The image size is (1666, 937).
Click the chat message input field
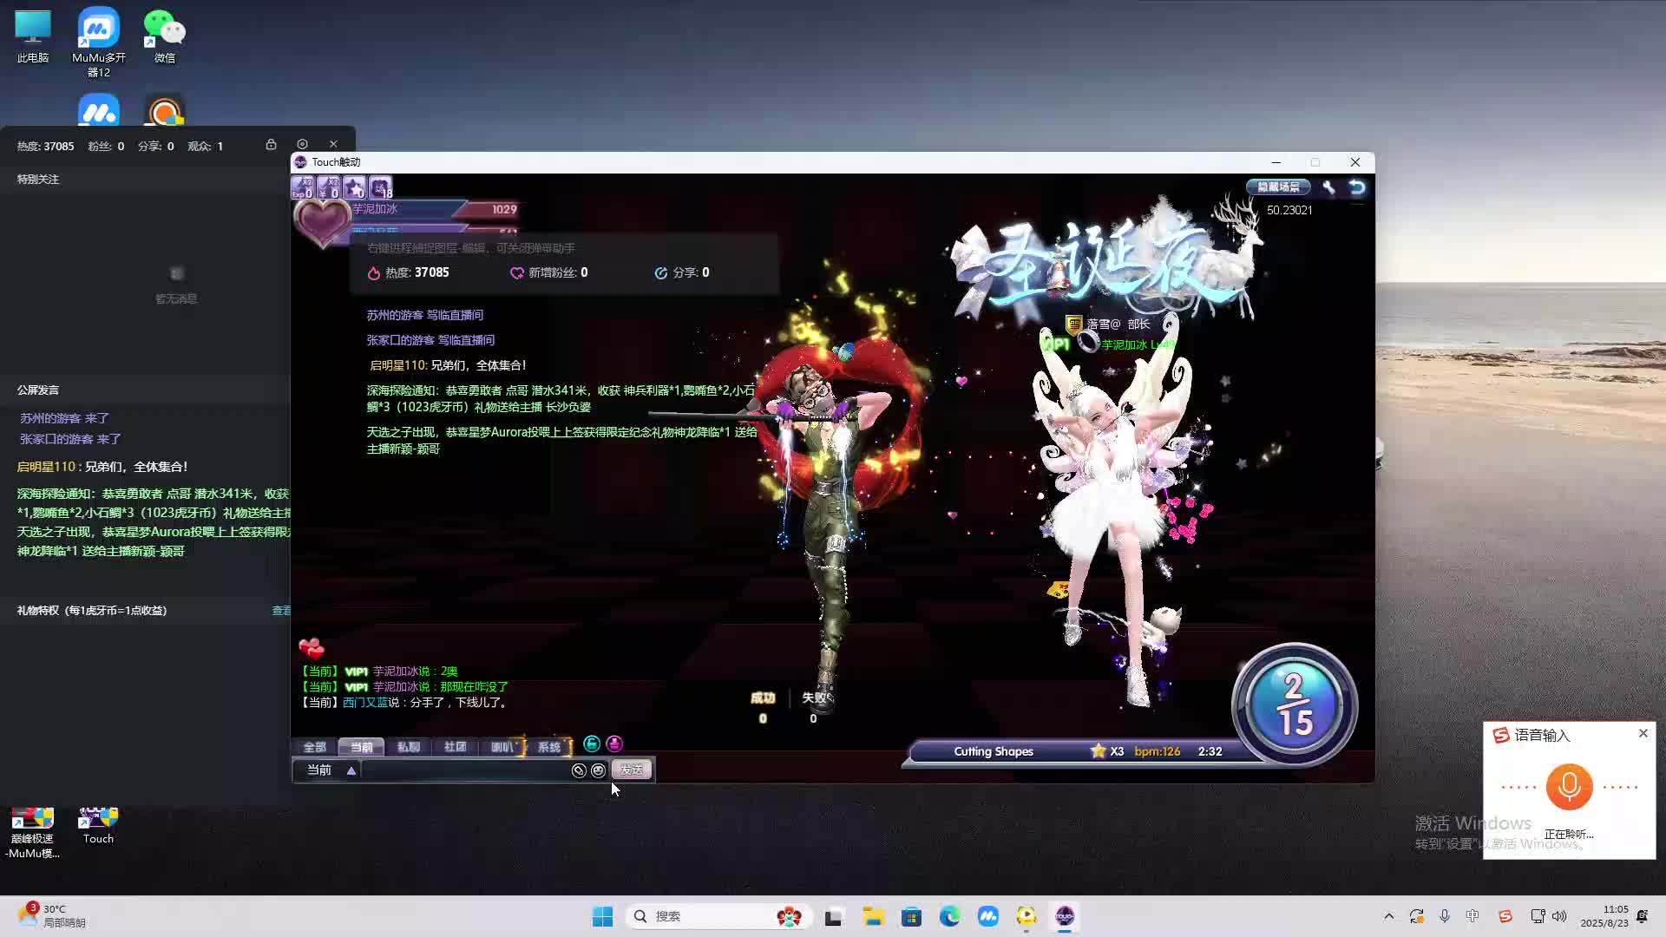[464, 770]
